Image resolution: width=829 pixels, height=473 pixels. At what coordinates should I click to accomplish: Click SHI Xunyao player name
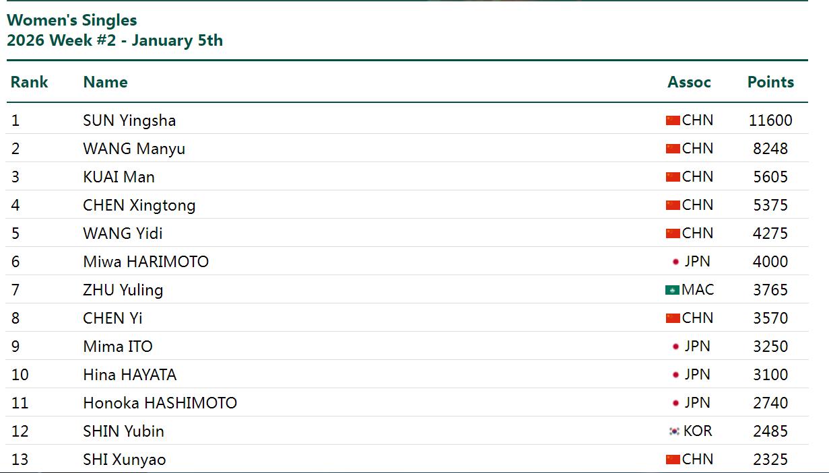tap(124, 460)
